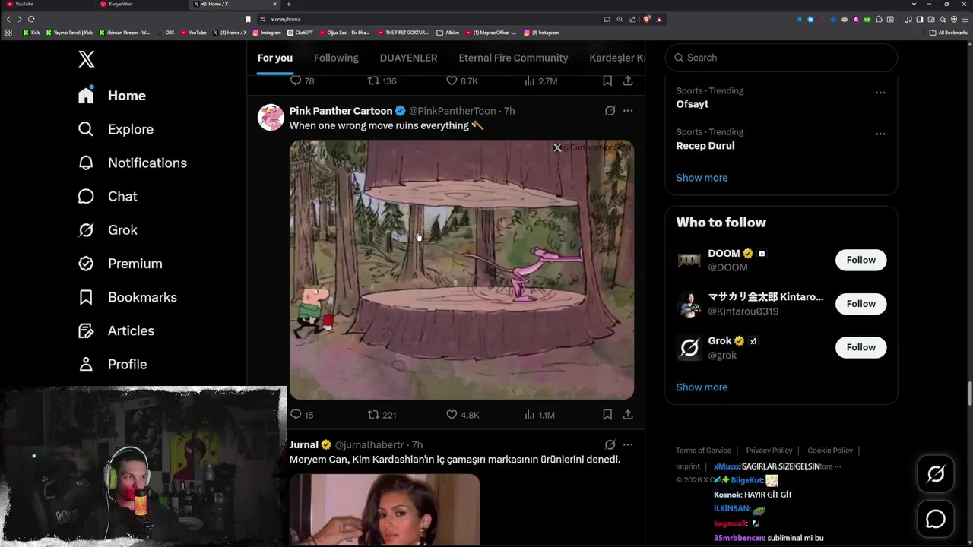This screenshot has height=547, width=973.
Task: Follow the DOOM account
Action: [860, 260]
